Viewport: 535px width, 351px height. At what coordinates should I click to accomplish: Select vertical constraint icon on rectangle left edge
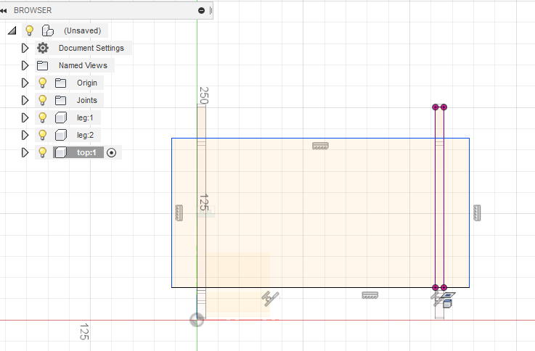pyautogui.click(x=179, y=213)
